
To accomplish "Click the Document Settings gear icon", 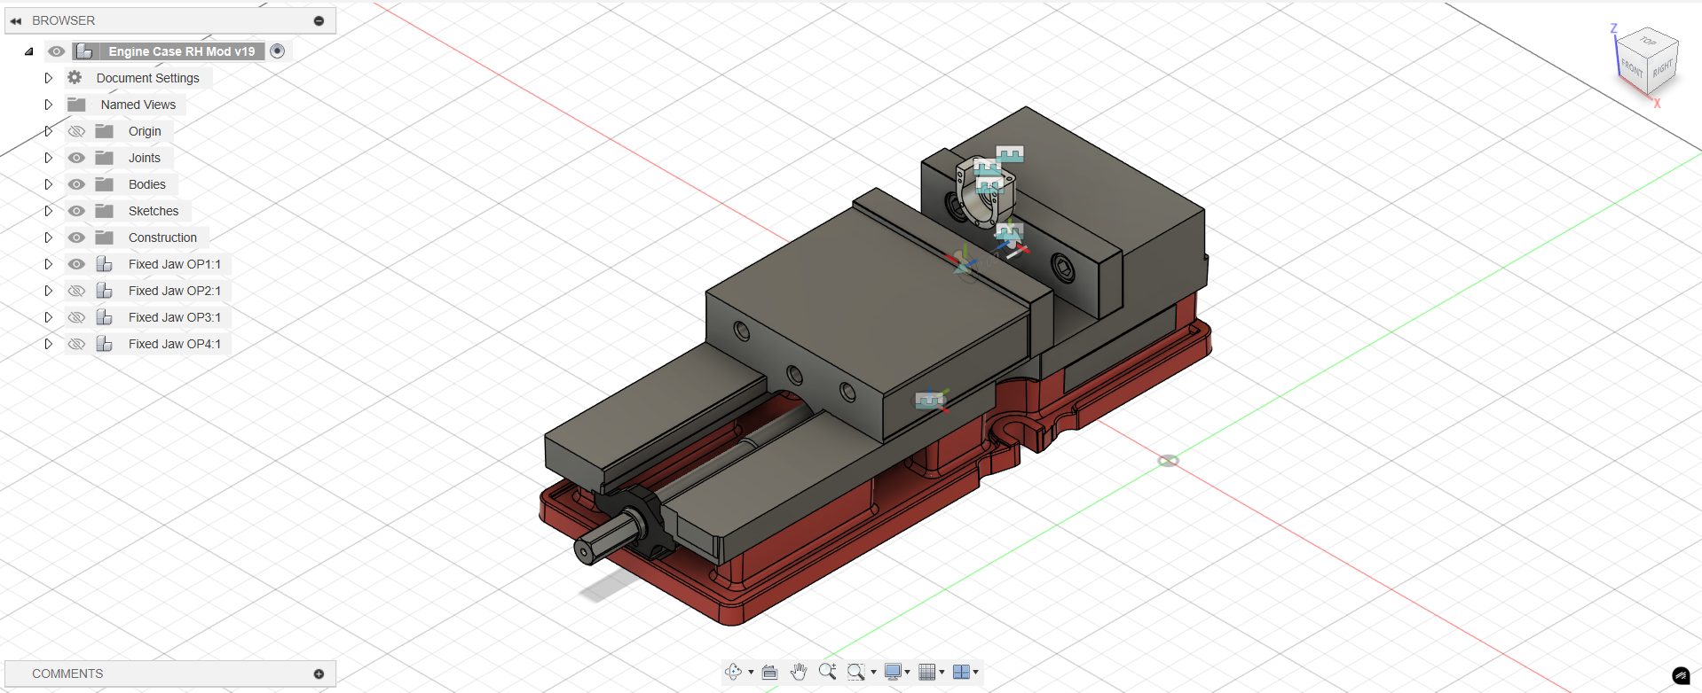I will [x=75, y=78].
